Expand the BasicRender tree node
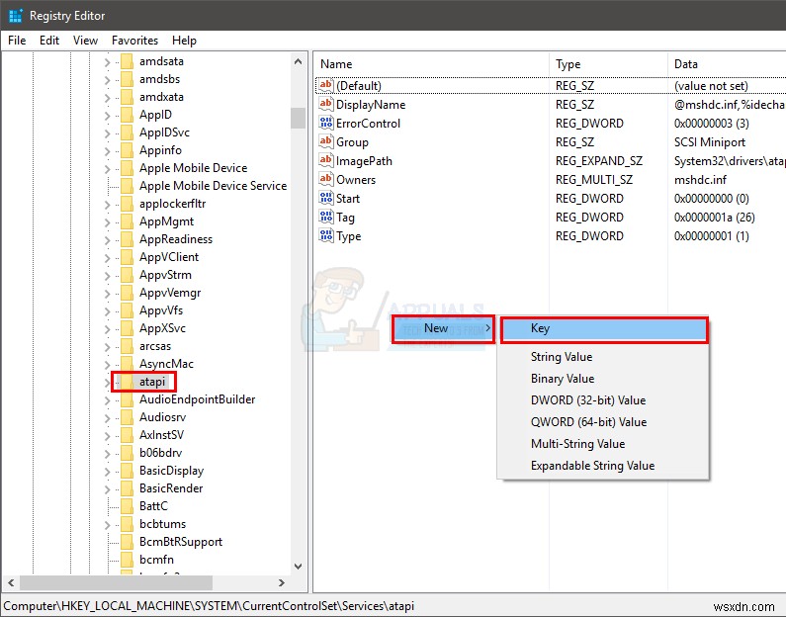 107,488
